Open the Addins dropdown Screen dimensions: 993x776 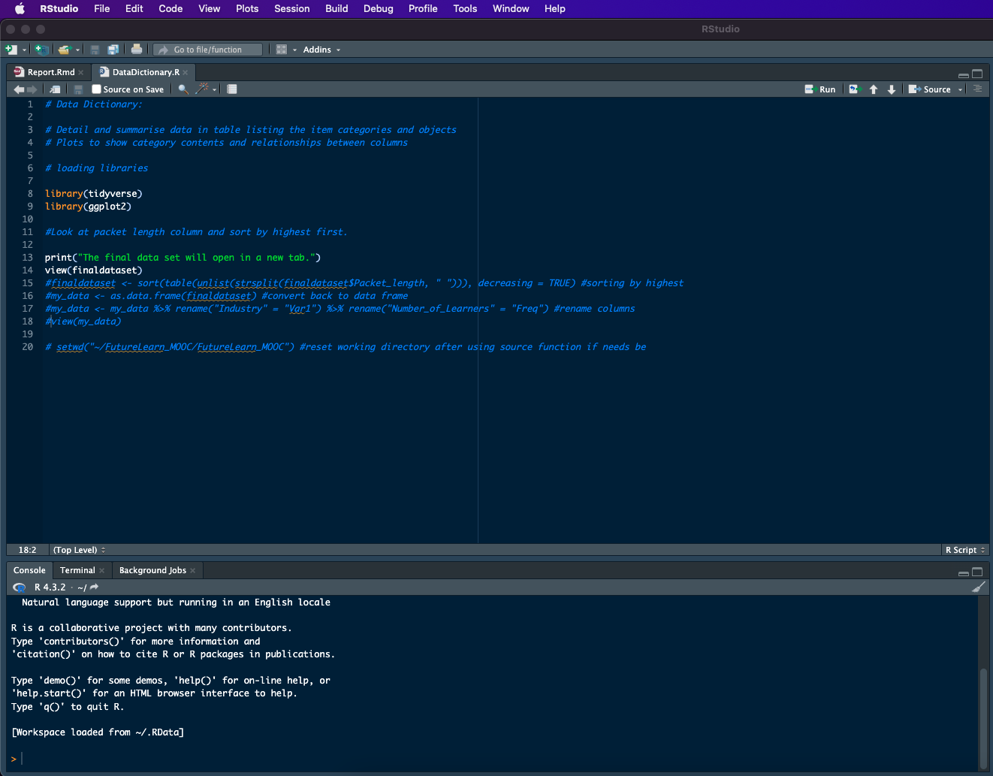tap(321, 50)
